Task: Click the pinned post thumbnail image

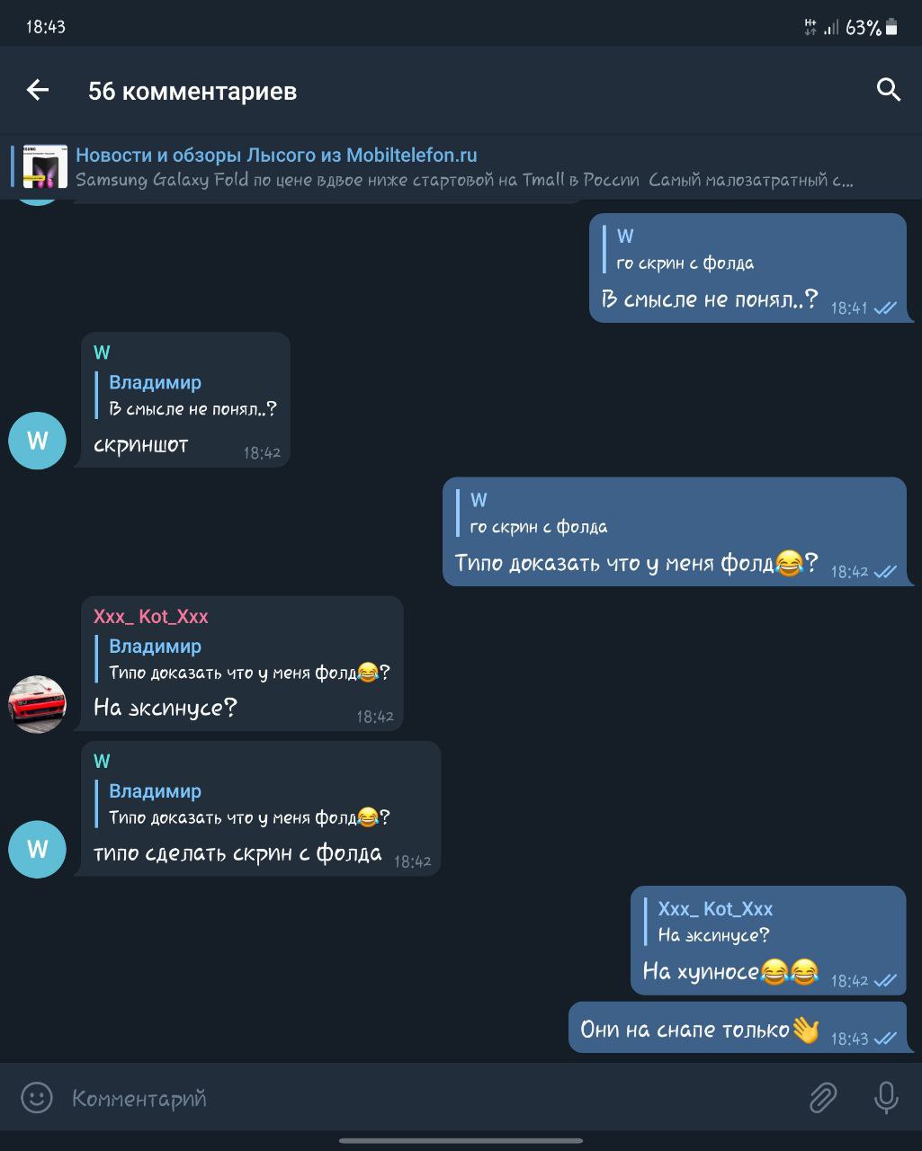Action: pyautogui.click(x=45, y=166)
